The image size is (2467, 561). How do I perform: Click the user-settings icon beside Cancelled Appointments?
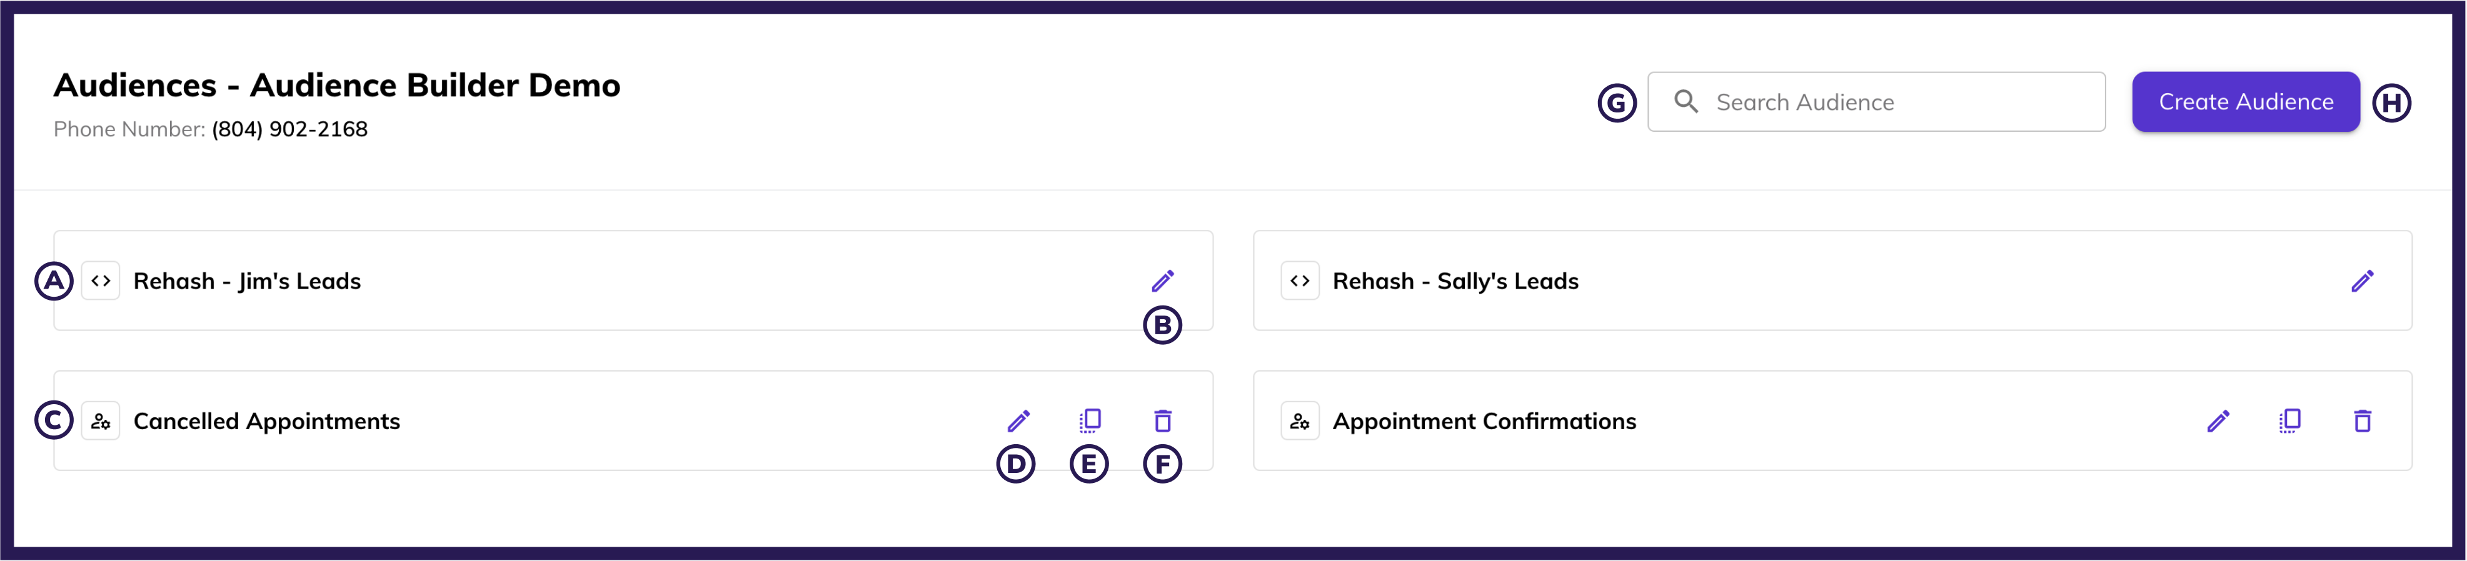coord(101,420)
